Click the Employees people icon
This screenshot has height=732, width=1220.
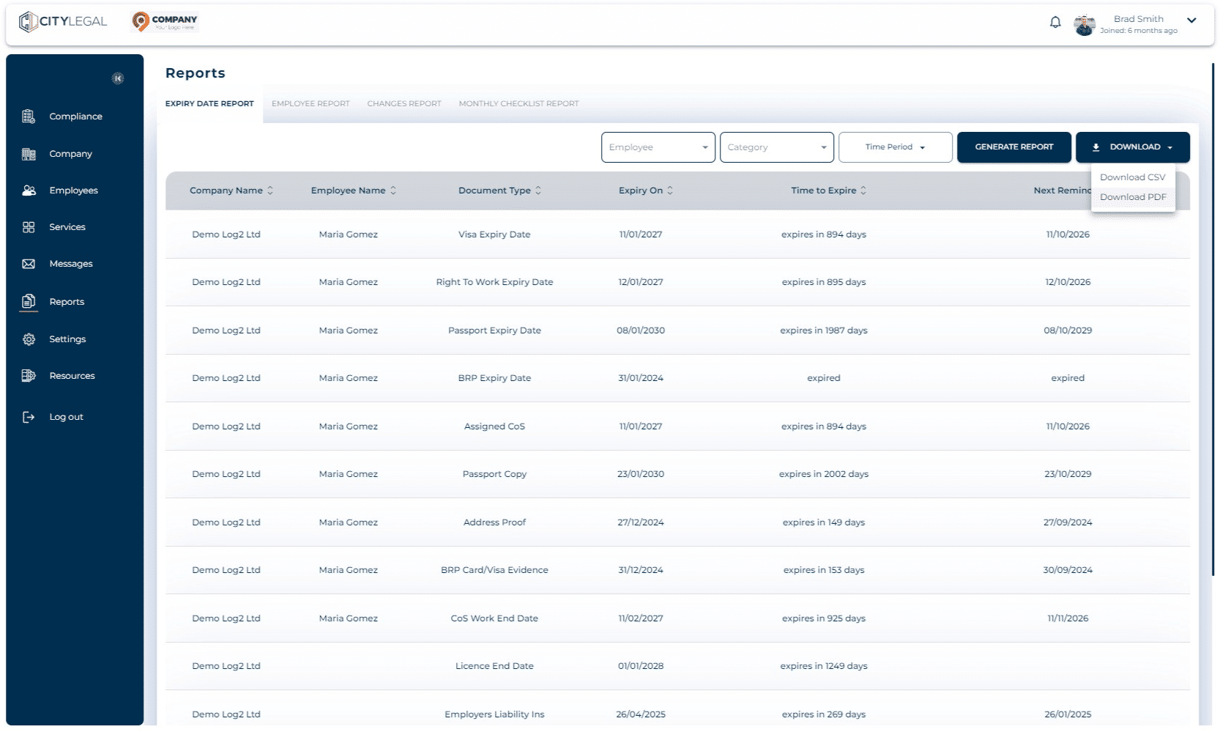tap(29, 191)
